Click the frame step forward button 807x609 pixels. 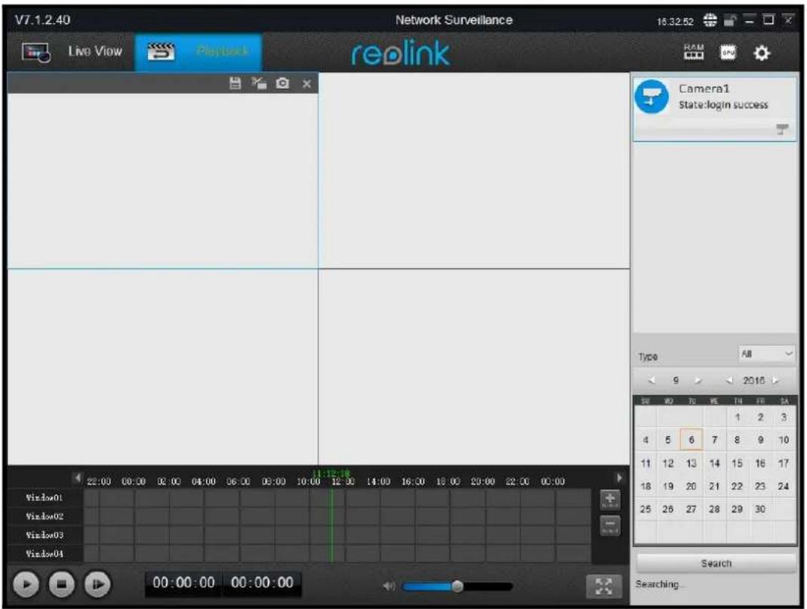tap(98, 584)
